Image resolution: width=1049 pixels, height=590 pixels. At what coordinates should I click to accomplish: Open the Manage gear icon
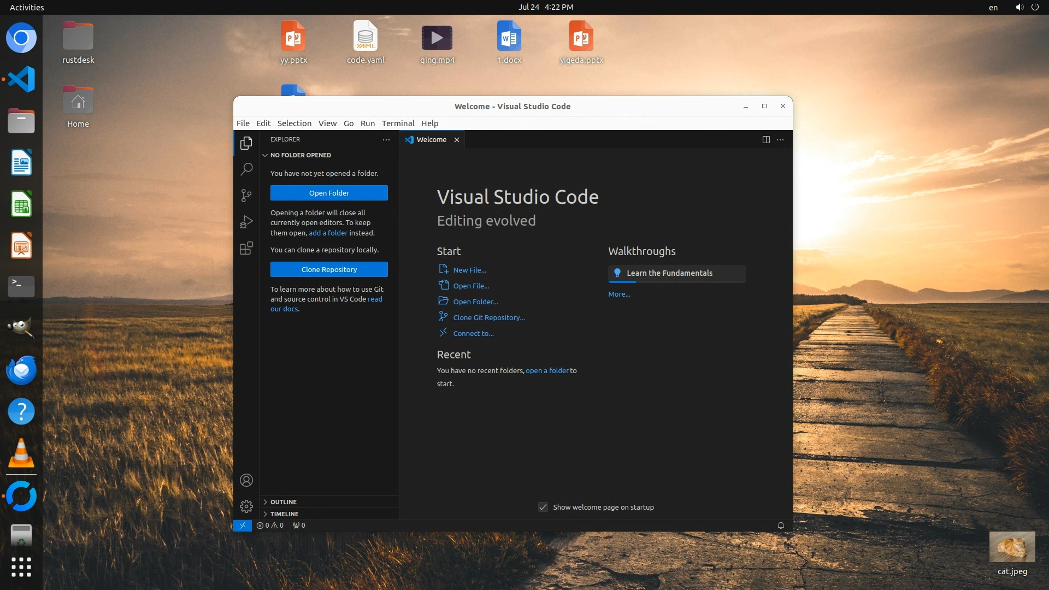click(x=246, y=506)
